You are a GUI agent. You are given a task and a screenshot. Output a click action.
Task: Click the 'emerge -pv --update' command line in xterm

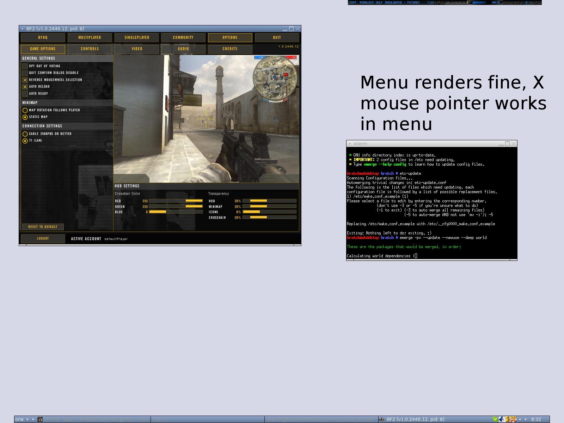(443, 238)
